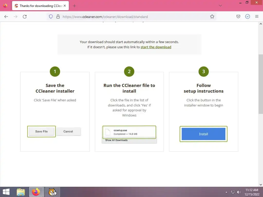Image resolution: width=263 pixels, height=197 pixels.
Task: Click the forward navigation arrow
Action: (x=15, y=17)
